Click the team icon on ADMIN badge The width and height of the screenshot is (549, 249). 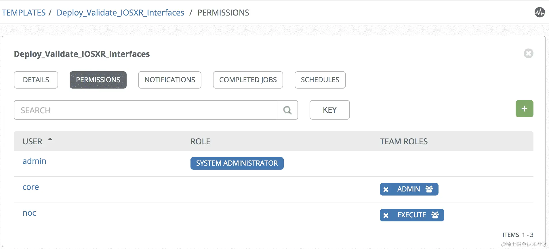coord(429,189)
